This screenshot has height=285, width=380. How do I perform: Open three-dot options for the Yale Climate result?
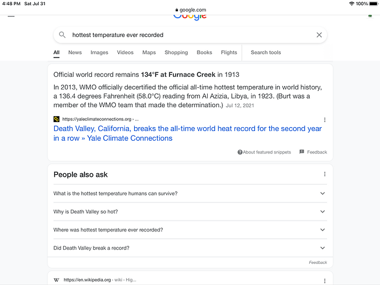(325, 120)
